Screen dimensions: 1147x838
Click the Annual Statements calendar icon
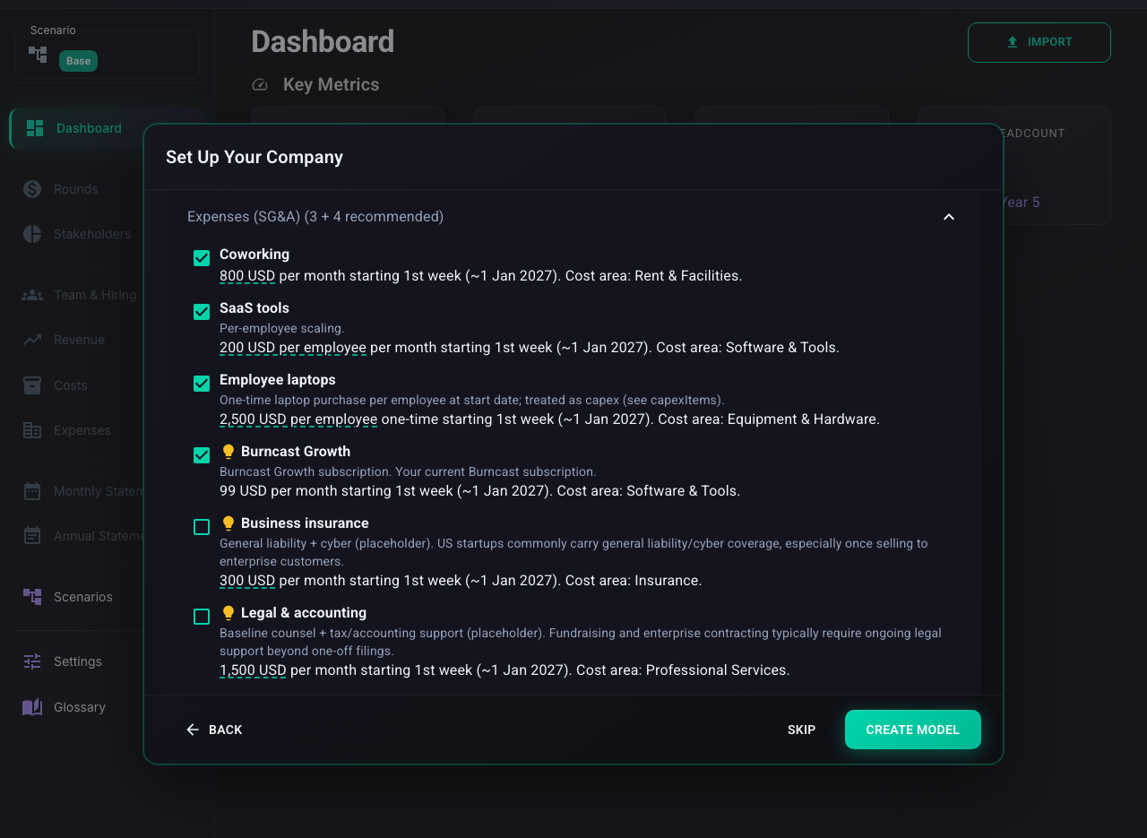(x=32, y=536)
